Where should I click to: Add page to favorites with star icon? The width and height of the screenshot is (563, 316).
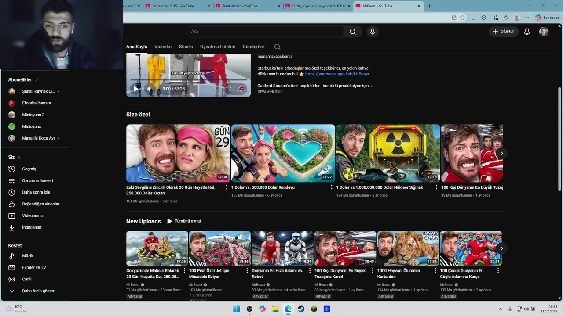tap(462, 18)
